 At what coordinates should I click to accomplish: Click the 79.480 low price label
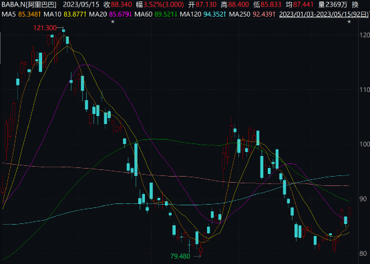point(180,256)
